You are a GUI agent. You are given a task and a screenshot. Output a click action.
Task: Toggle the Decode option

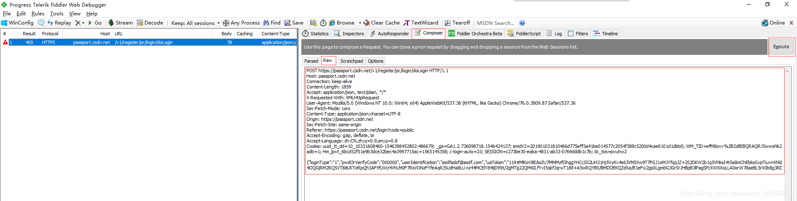[150, 23]
